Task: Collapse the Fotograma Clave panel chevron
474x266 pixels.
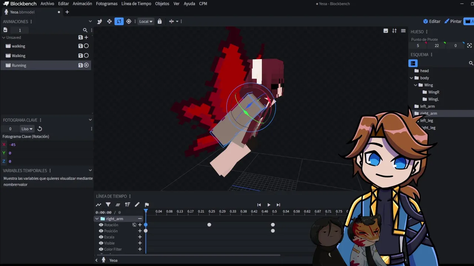Action: [90, 120]
